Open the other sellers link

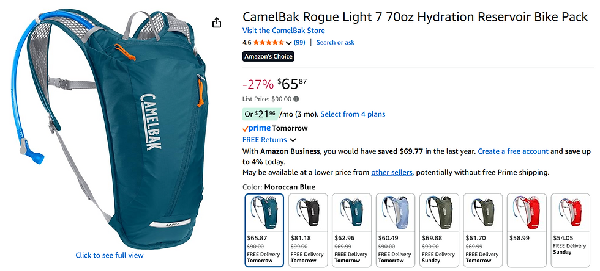[392, 172]
